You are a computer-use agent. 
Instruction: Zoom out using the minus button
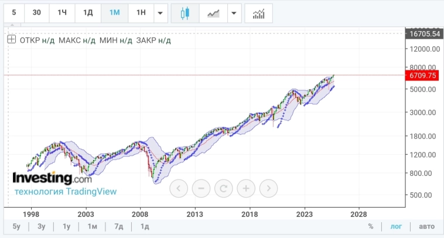click(x=201, y=188)
